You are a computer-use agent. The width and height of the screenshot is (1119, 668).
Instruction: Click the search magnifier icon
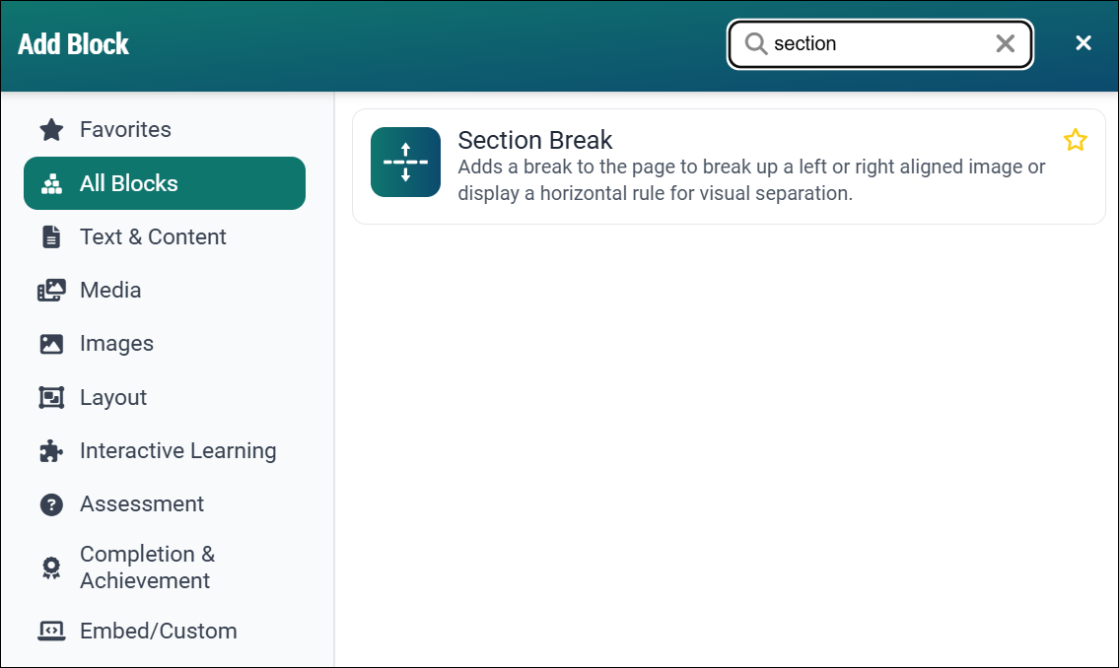tap(754, 43)
